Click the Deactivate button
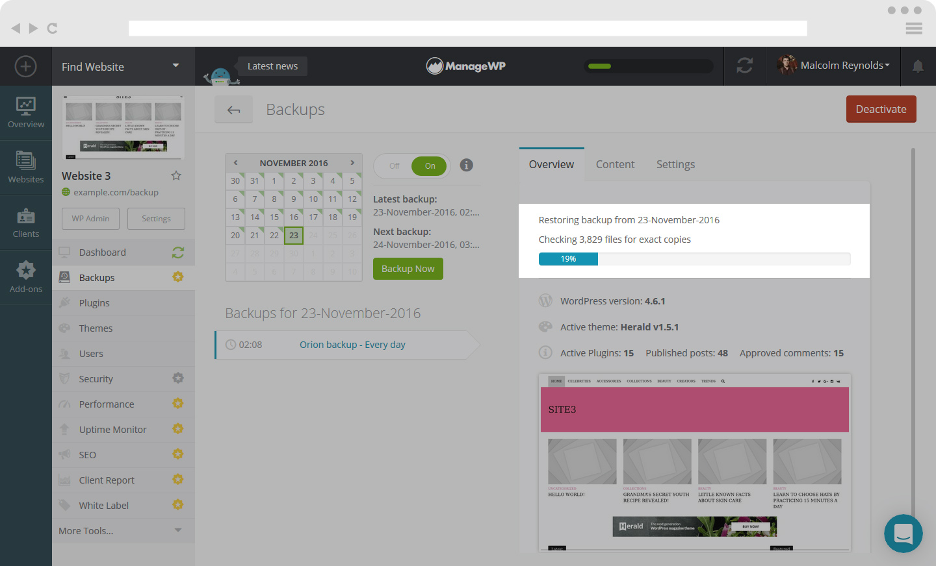 click(881, 109)
